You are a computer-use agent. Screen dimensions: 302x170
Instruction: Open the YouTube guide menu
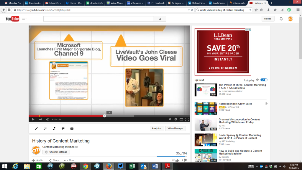tap(24, 19)
